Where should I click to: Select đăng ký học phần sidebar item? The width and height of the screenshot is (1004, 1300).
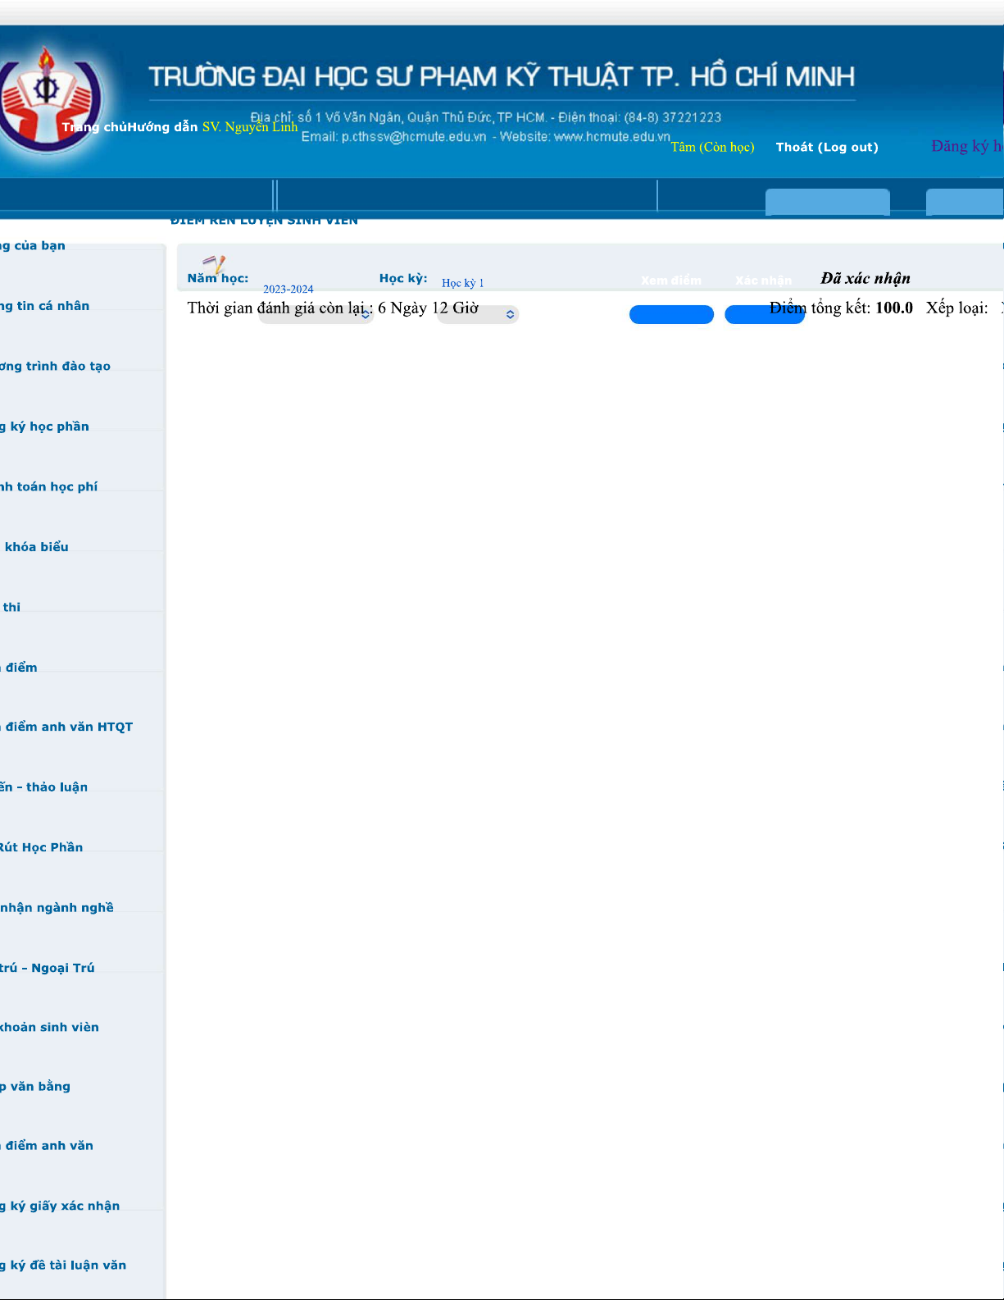(x=45, y=426)
